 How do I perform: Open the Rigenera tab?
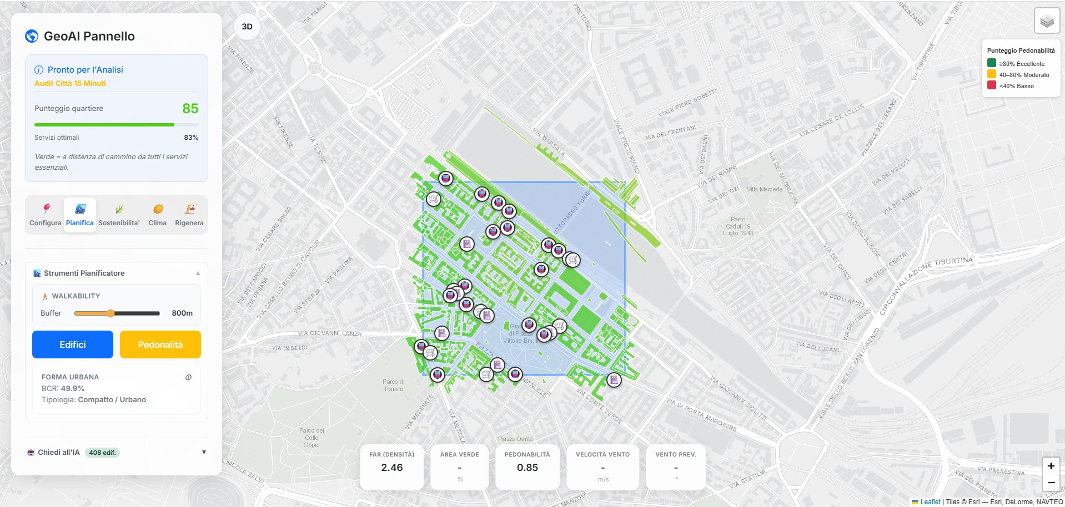189,215
